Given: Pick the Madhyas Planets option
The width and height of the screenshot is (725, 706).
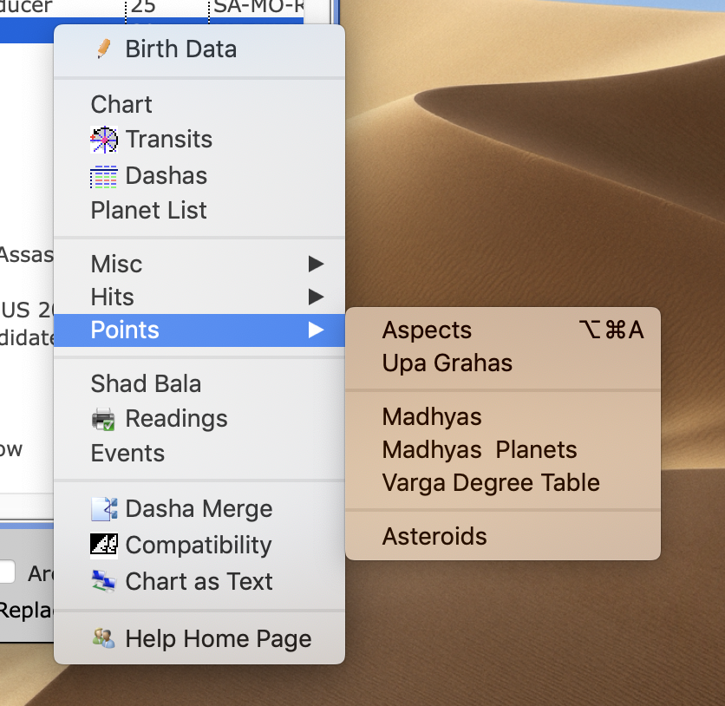Looking at the screenshot, I should click(479, 449).
